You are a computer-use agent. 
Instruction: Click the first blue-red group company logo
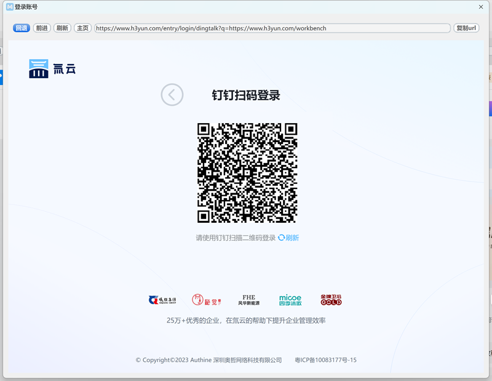162,300
